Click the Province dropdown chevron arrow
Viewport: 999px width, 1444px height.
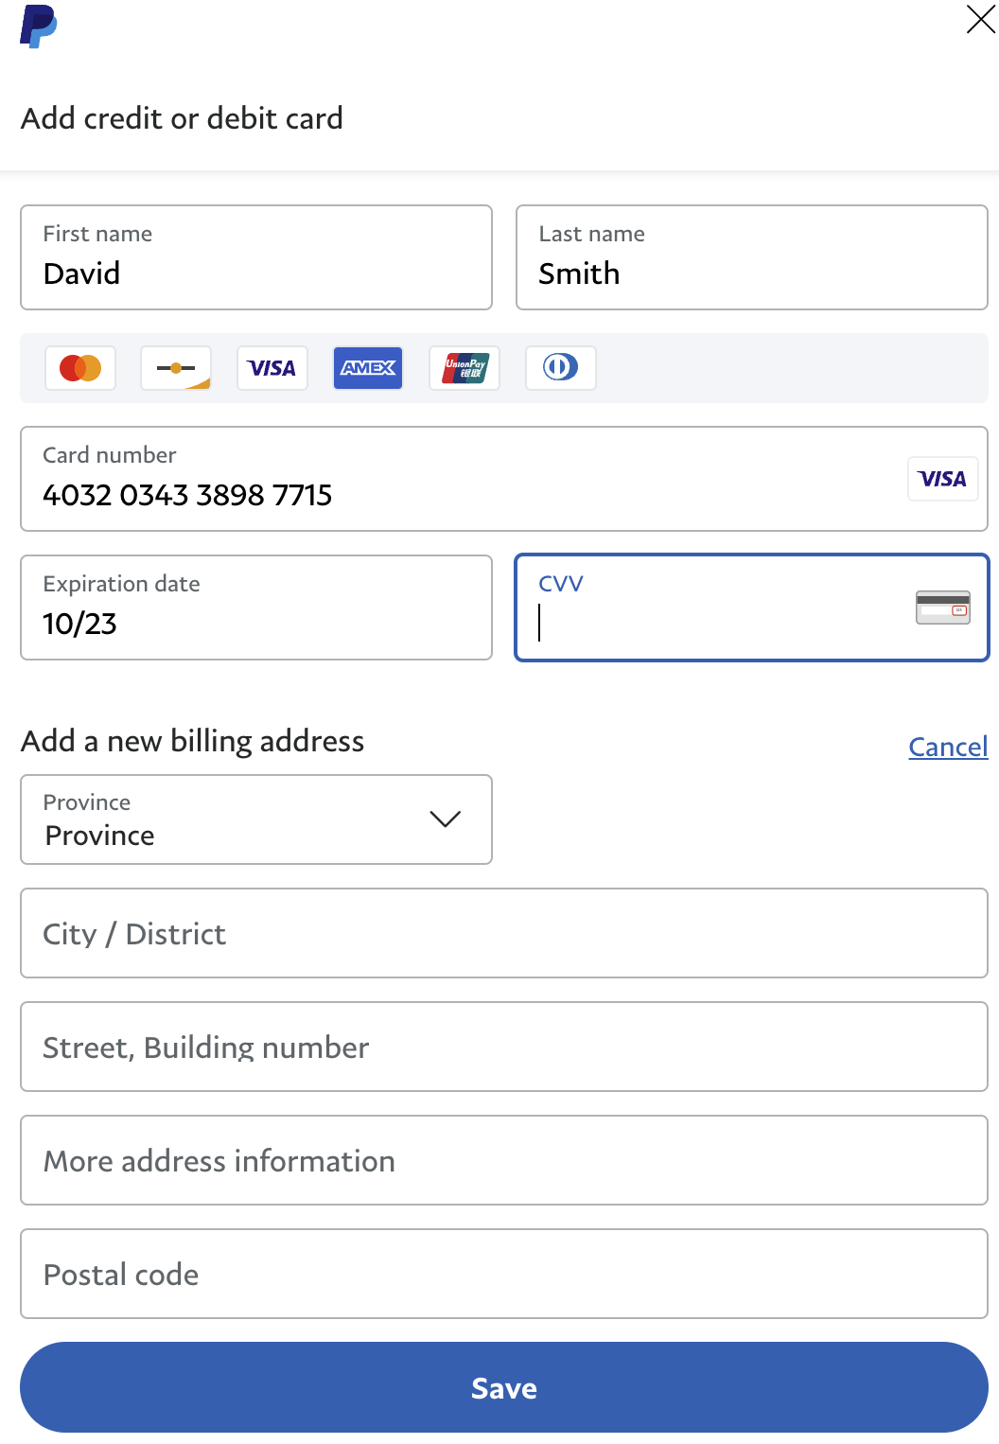click(x=445, y=819)
